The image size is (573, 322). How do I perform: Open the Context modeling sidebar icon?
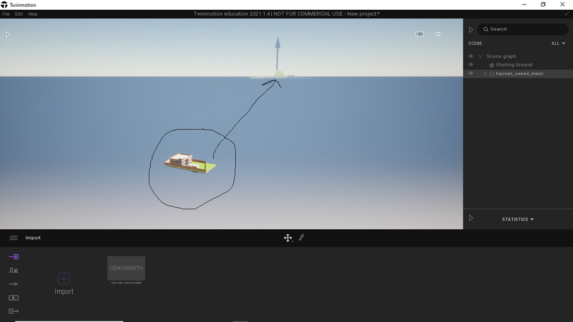pos(14,270)
